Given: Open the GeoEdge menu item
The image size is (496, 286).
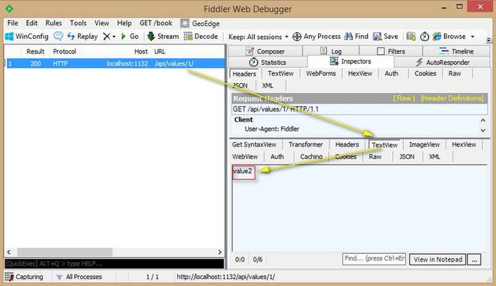Looking at the screenshot, I should (200, 24).
